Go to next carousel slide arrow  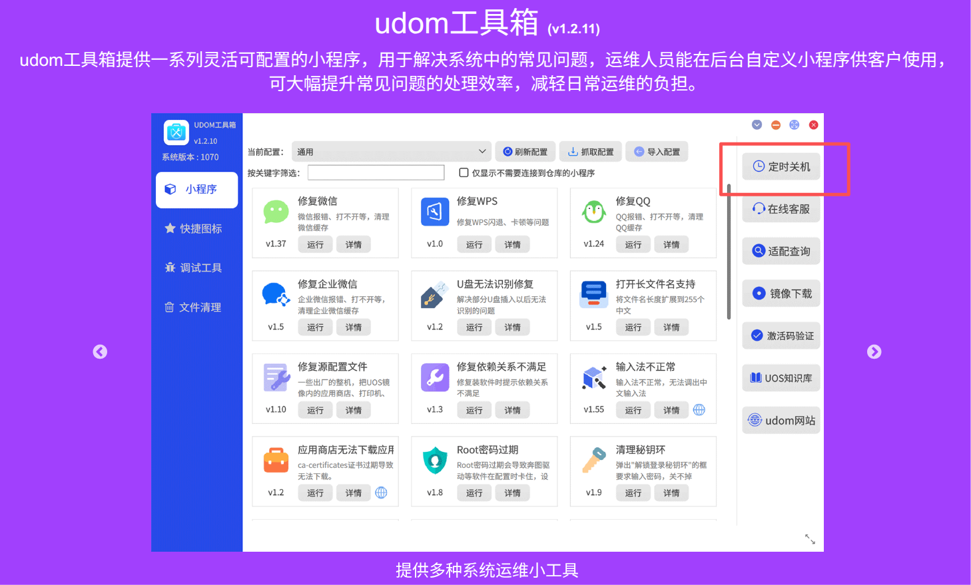click(x=874, y=351)
